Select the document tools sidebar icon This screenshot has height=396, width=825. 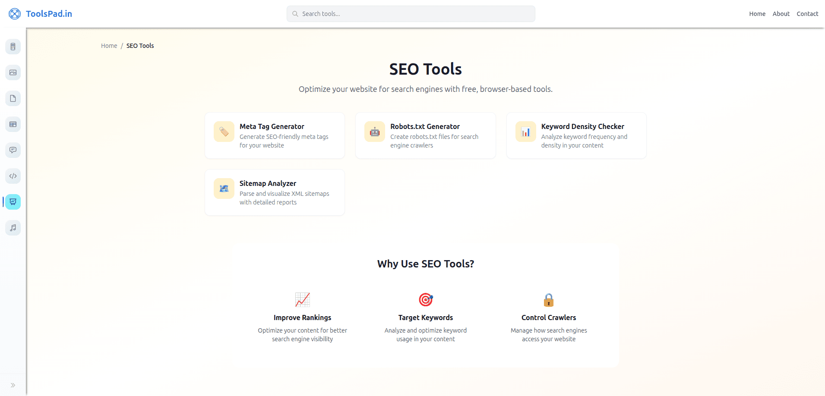(13, 98)
